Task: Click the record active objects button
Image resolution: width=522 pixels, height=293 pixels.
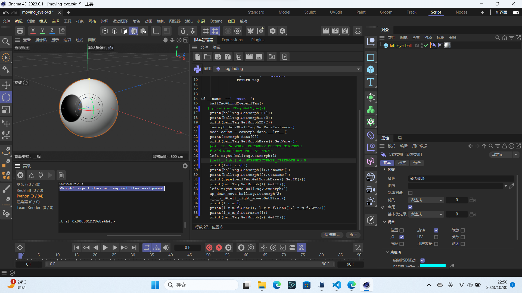Action: (209, 247)
